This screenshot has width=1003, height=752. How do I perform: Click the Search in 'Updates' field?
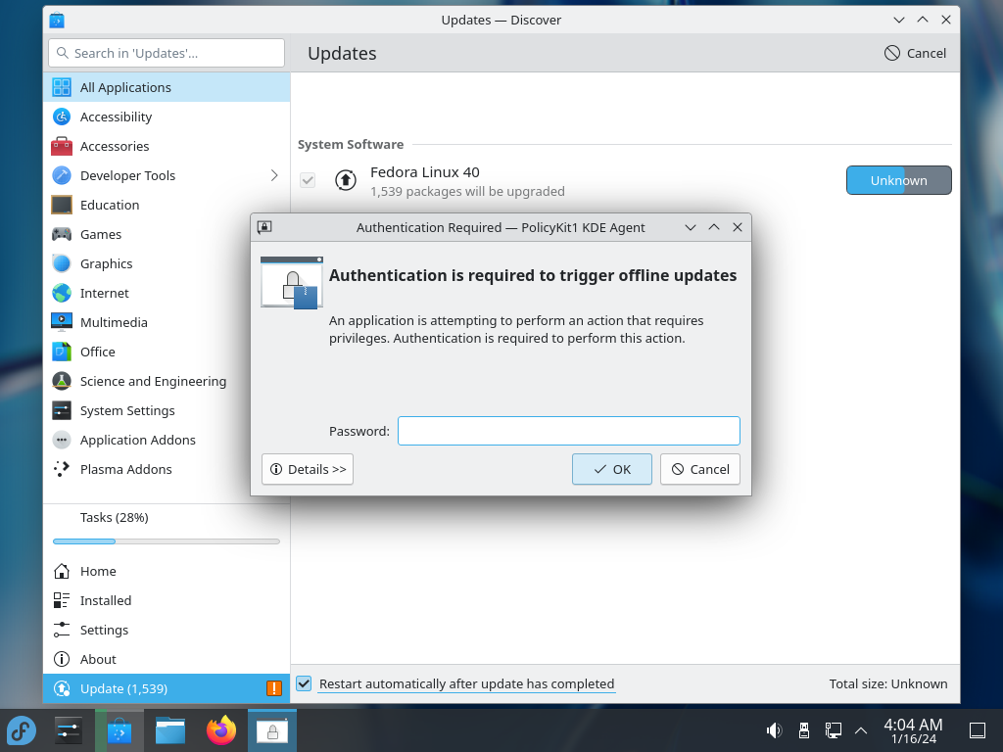click(167, 53)
